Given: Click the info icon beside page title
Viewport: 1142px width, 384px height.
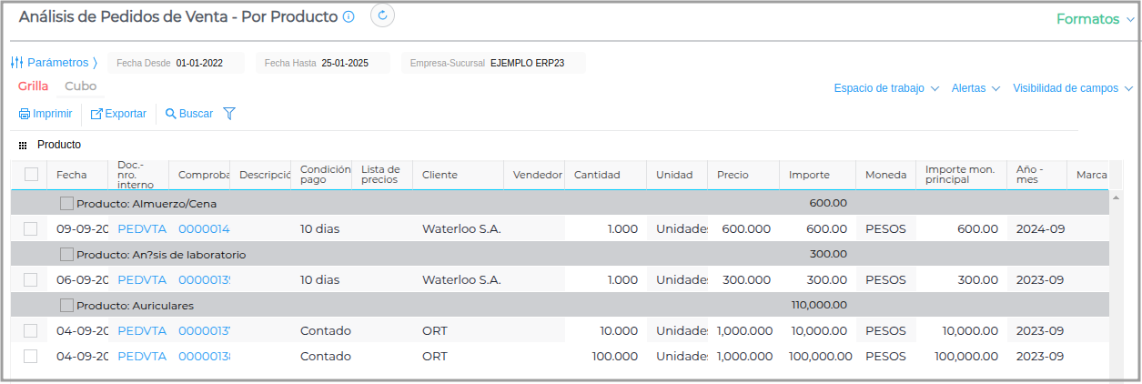Looking at the screenshot, I should (349, 17).
